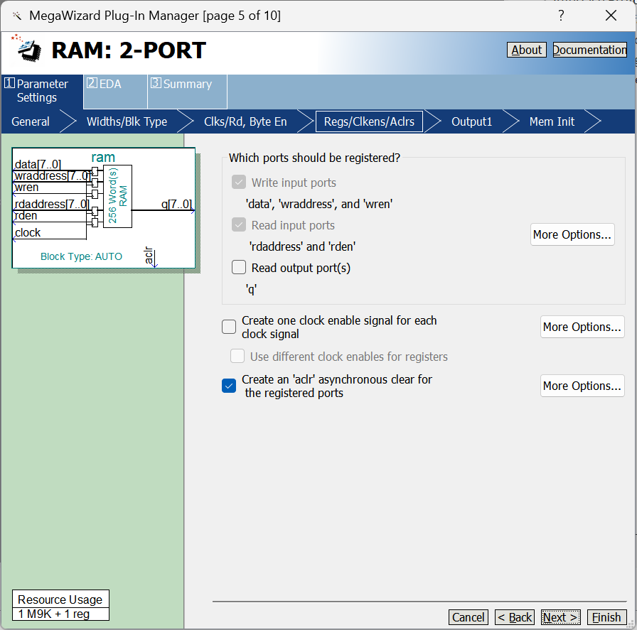Uncheck Create an 'aclr' asynchronous clear
637x630 pixels.
click(229, 386)
